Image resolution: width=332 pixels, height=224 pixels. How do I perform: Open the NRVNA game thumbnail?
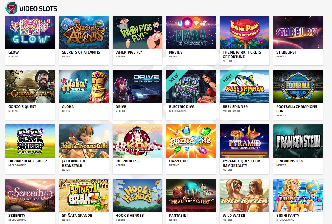tap(191, 32)
